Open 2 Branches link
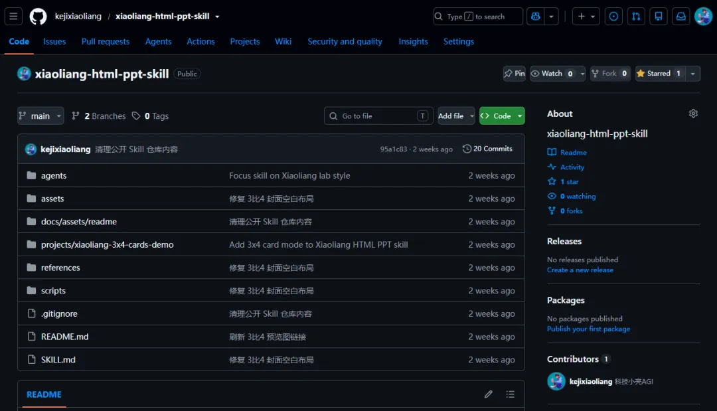Viewport: 717px width, 411px height. tap(99, 116)
